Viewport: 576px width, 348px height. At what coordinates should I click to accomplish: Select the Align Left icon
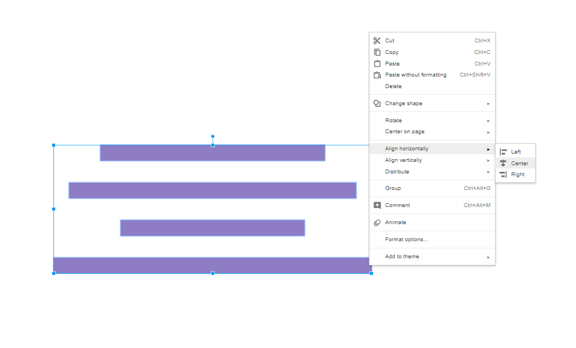503,152
